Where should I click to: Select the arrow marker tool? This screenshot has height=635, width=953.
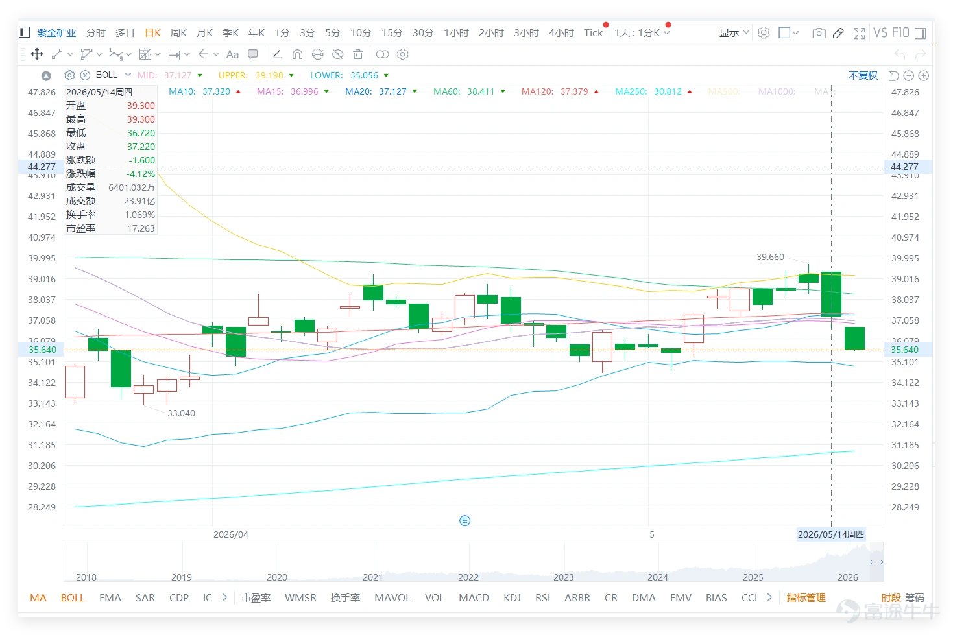(x=203, y=54)
